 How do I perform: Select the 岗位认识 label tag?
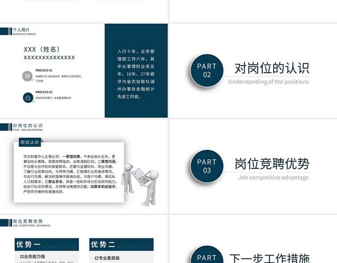pos(29,142)
